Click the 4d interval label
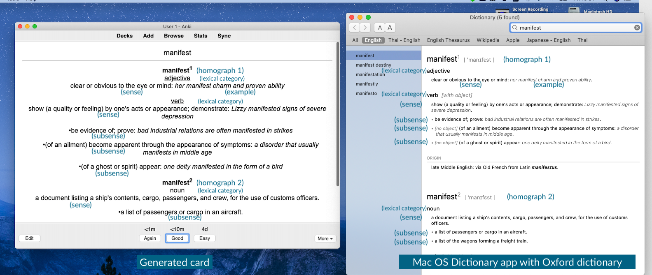The height and width of the screenshot is (275, 652). pyautogui.click(x=205, y=229)
